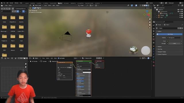Toggle viewport overlays icon

[136, 5]
